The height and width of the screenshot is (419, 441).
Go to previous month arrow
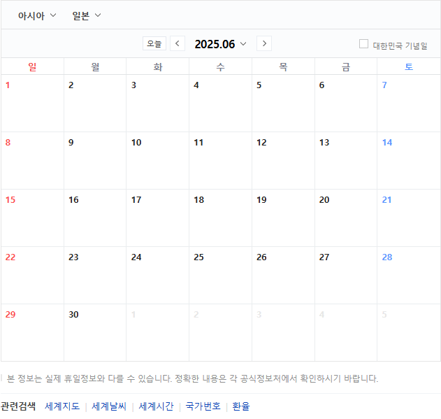[178, 43]
